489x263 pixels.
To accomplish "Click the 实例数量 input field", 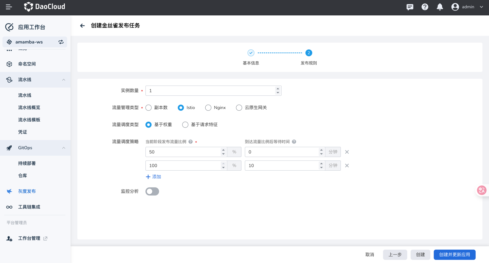I will point(210,91).
